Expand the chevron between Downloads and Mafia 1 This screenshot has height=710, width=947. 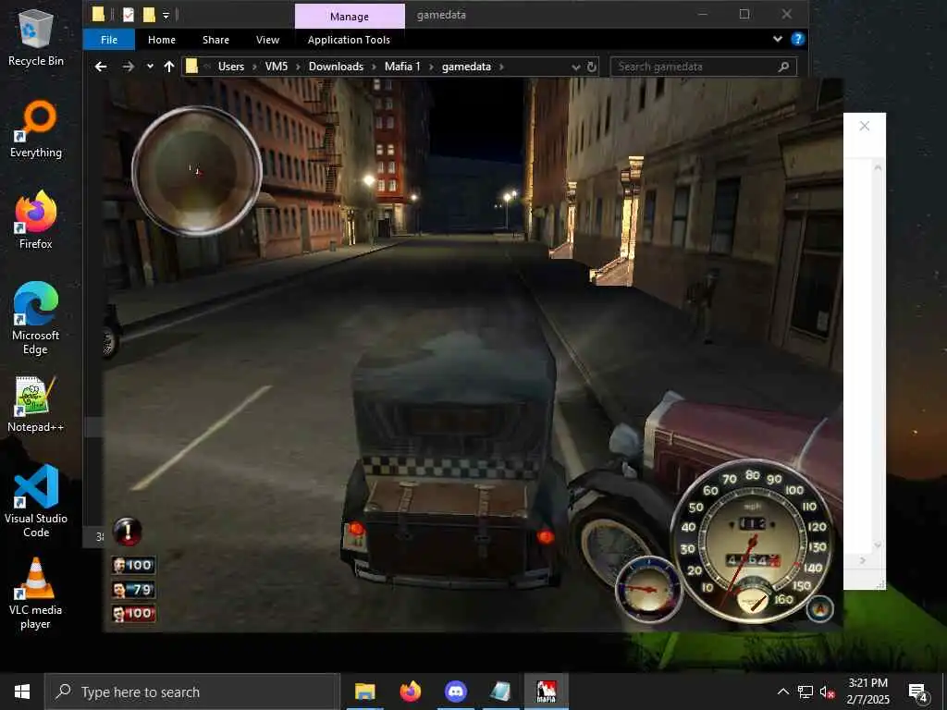[x=375, y=67]
